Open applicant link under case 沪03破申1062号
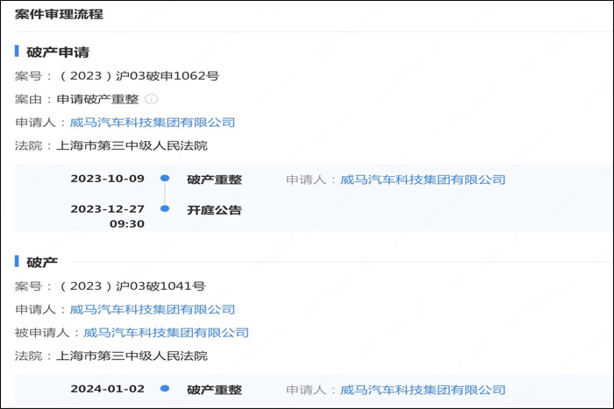 (x=153, y=123)
